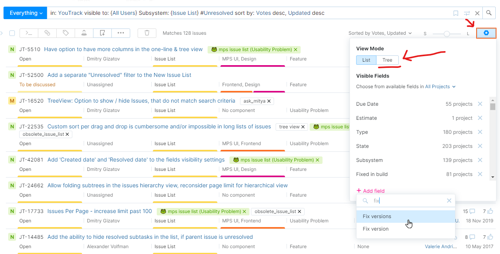500x254 pixels.
Task: Open the command dialog icon in toolbar
Action: click(29, 33)
